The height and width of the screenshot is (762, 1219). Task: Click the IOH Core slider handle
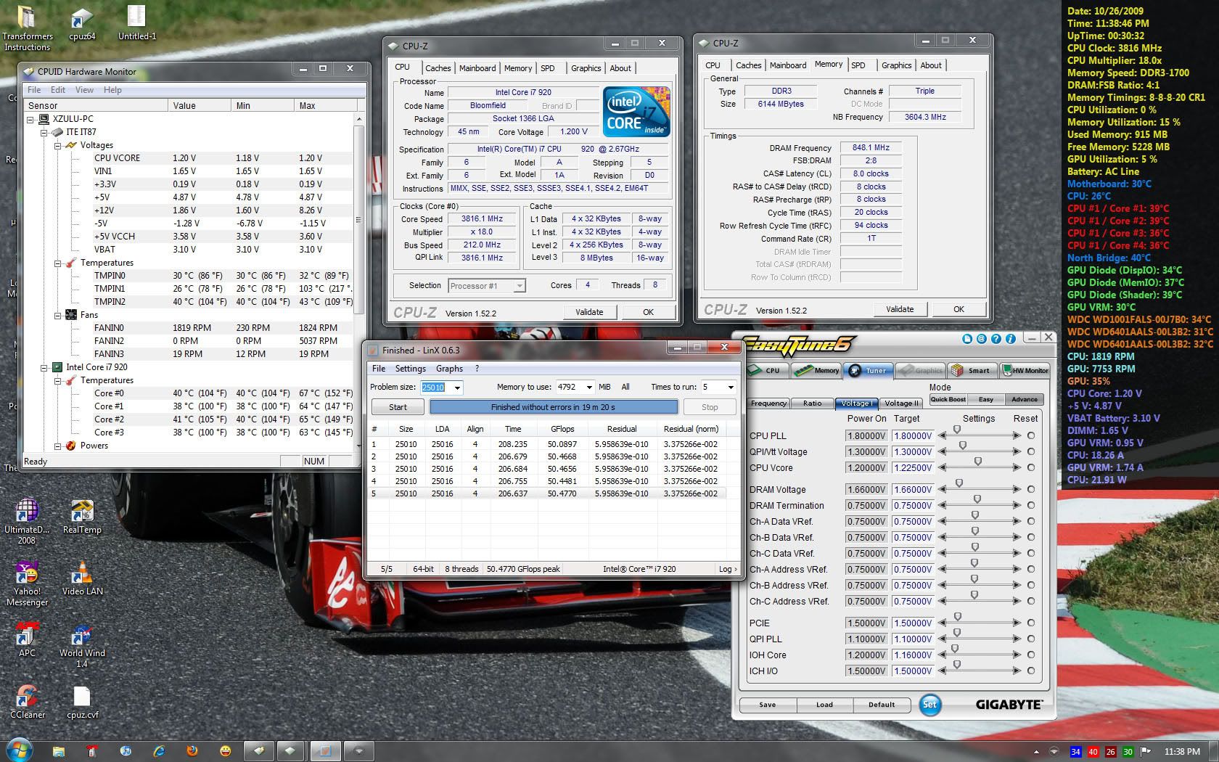click(955, 650)
